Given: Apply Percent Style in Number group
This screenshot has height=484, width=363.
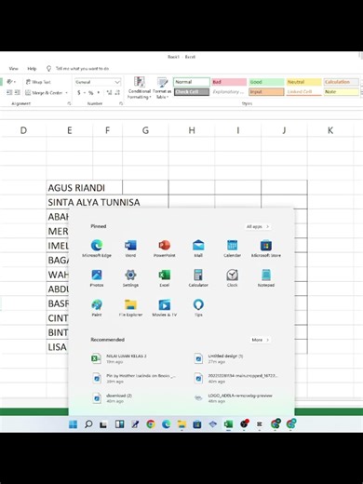Looking at the screenshot, I should [x=90, y=92].
